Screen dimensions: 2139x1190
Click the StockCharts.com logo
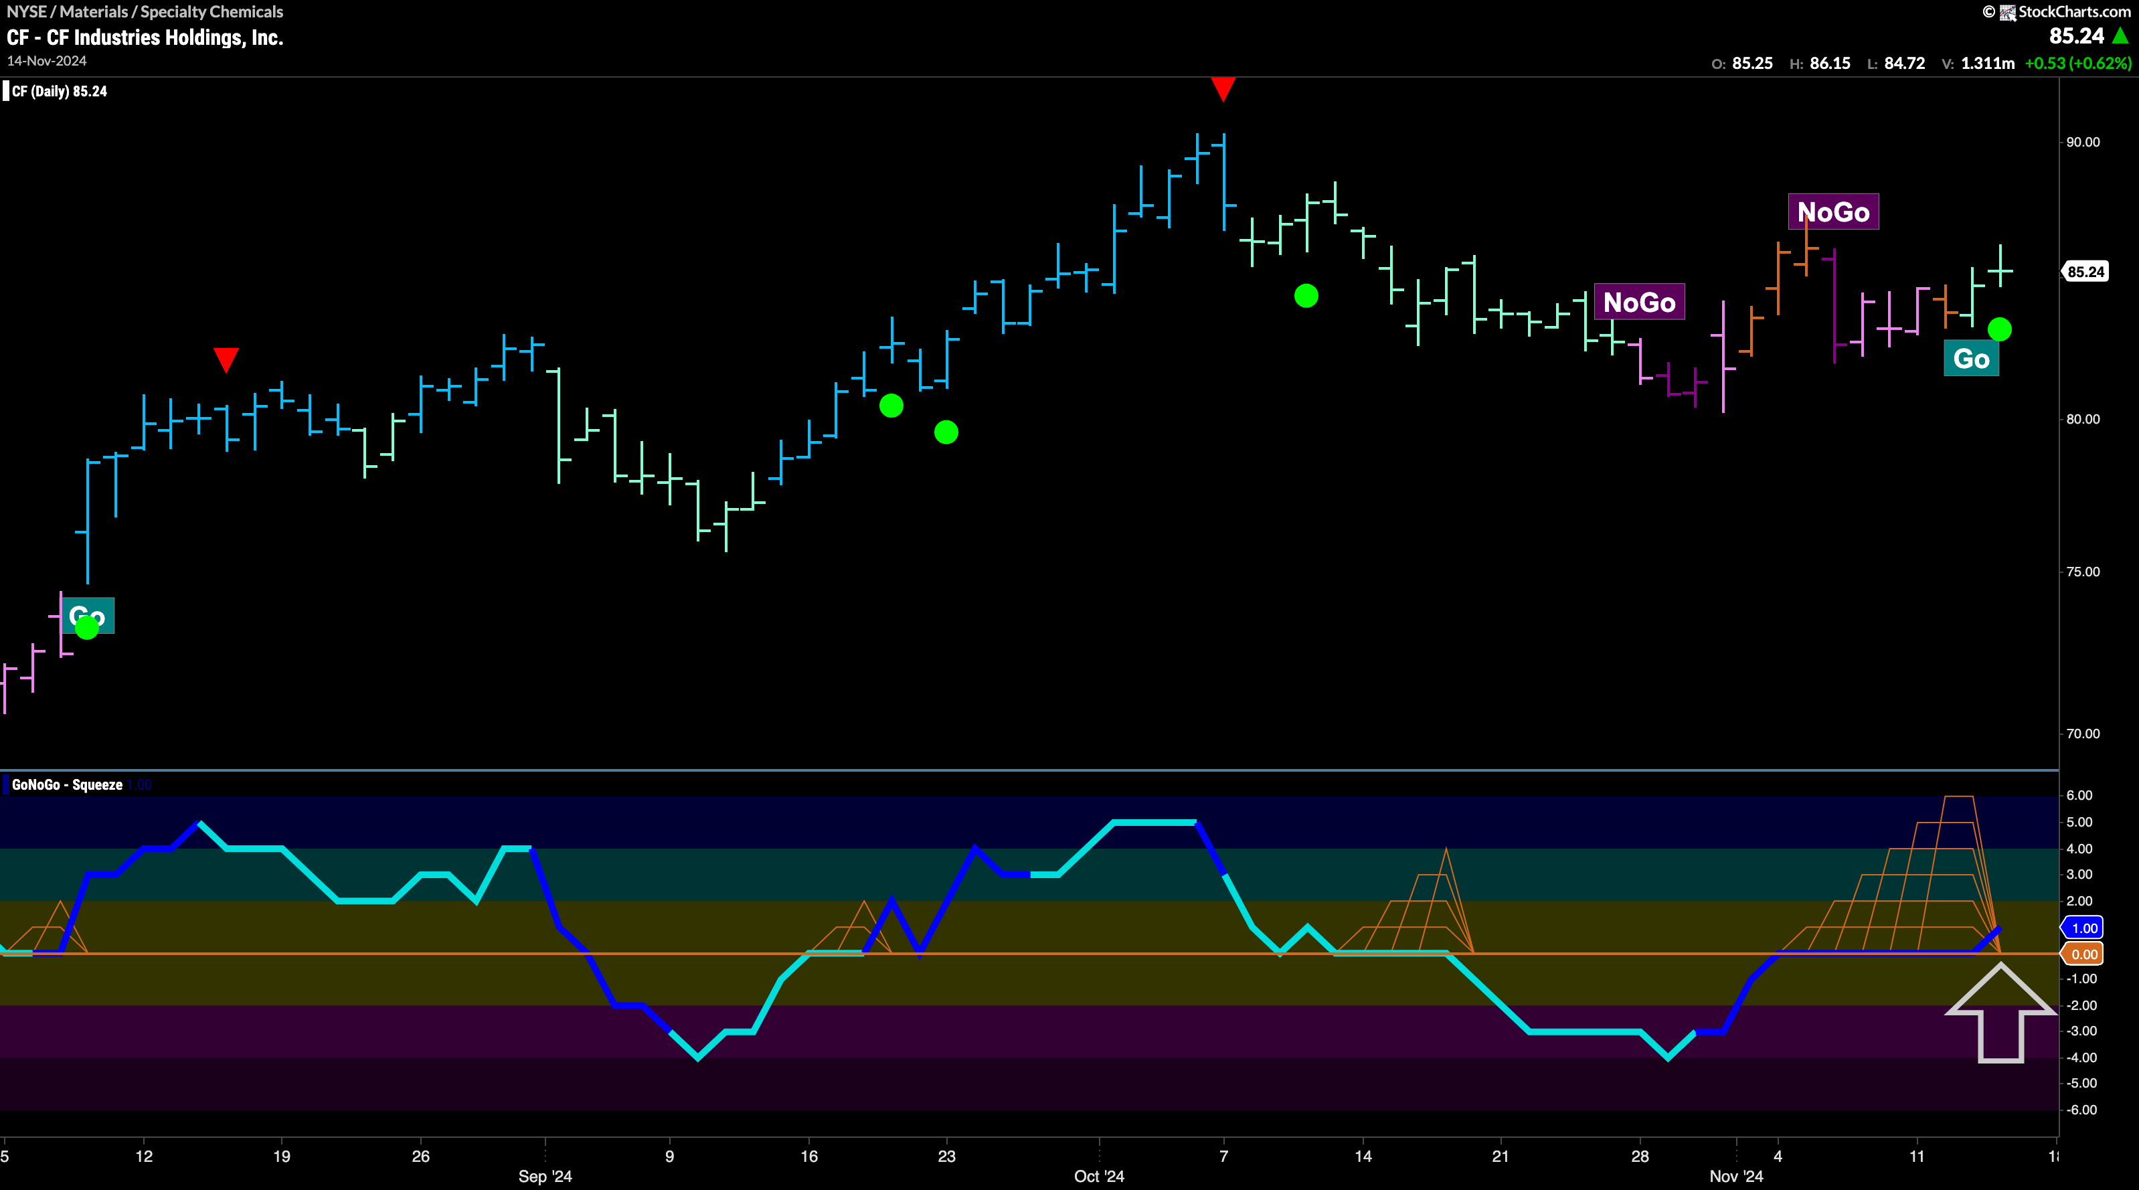pos(2057,11)
